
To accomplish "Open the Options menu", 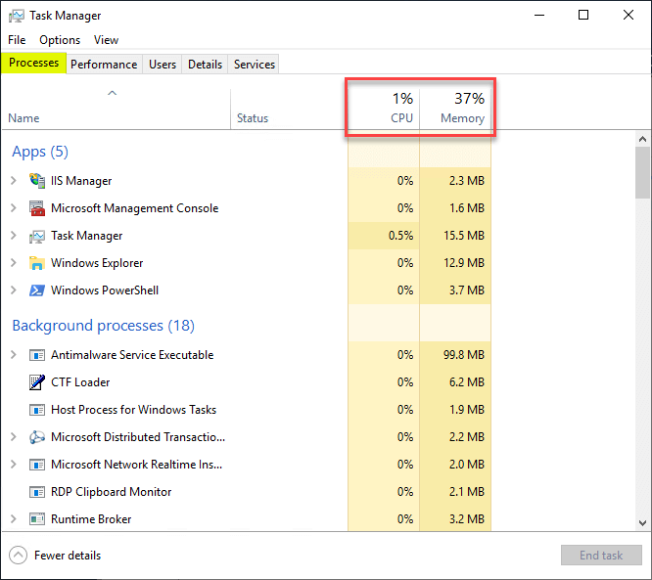I will (x=60, y=40).
